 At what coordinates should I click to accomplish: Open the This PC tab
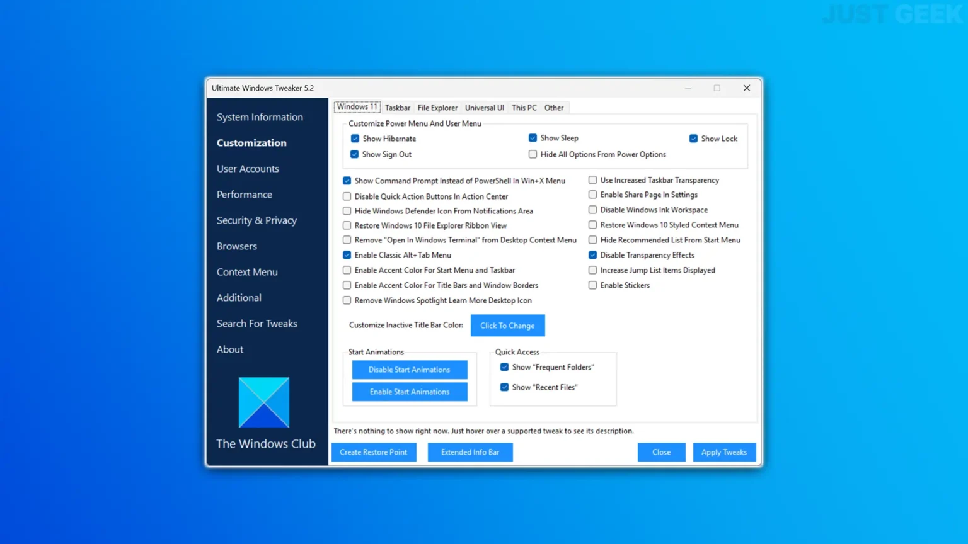[524, 108]
